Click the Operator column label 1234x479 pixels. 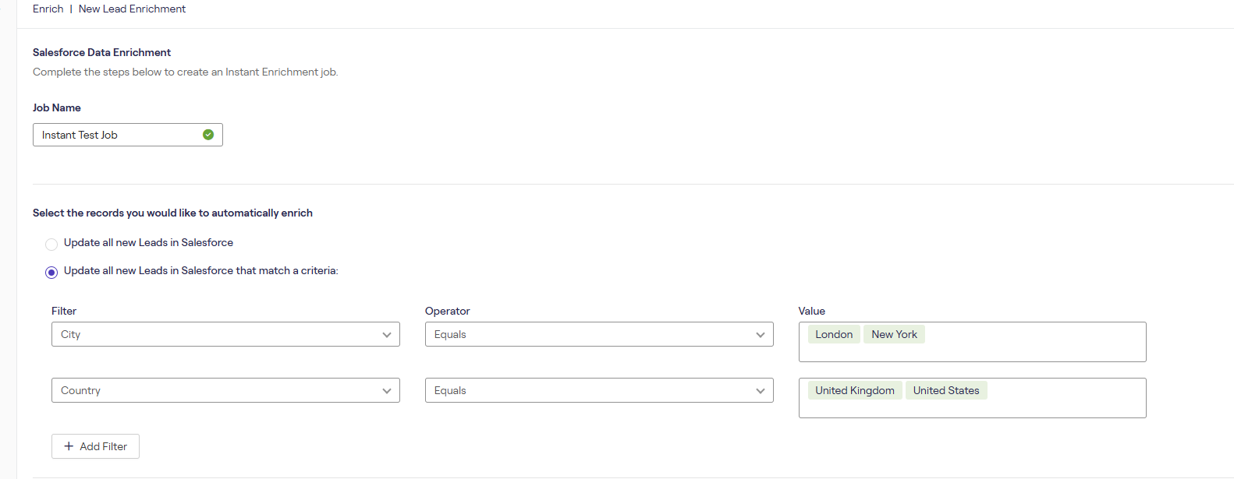click(x=447, y=311)
